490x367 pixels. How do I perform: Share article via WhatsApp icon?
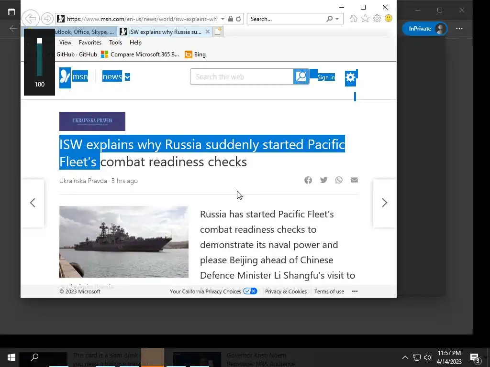coord(339,180)
